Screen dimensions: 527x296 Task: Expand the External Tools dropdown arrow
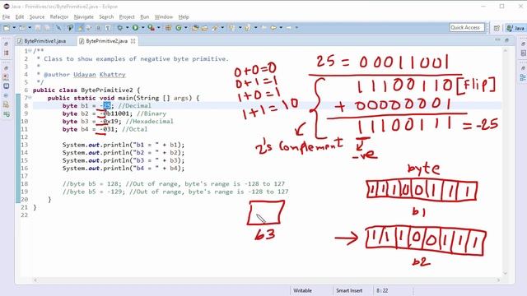[159, 28]
